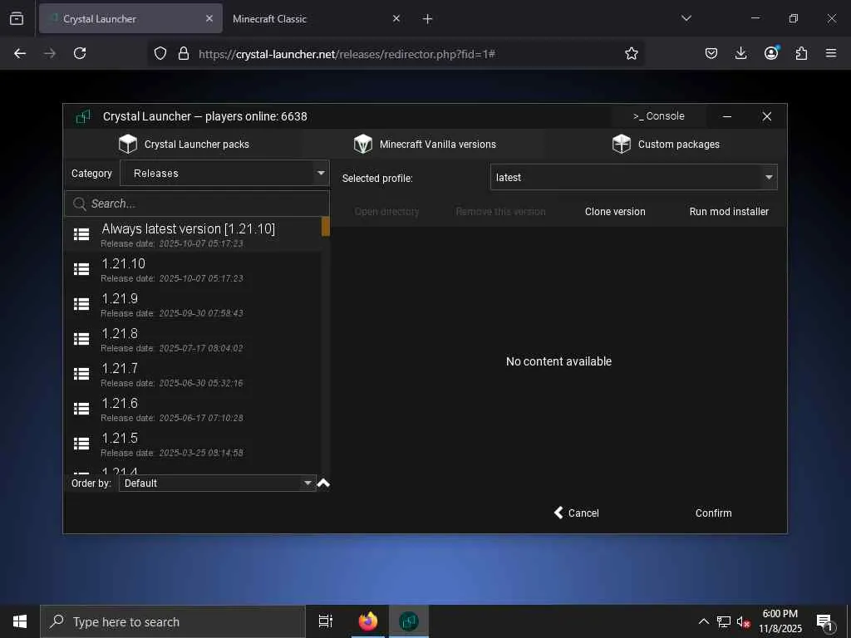
Task: Click the tracking protection shield icon
Action: pyautogui.click(x=160, y=53)
